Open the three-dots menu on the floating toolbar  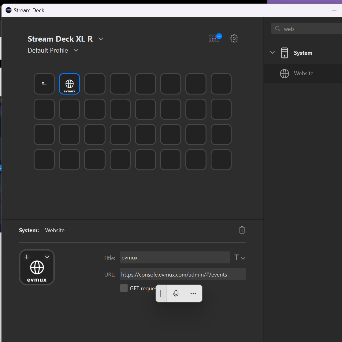click(193, 293)
